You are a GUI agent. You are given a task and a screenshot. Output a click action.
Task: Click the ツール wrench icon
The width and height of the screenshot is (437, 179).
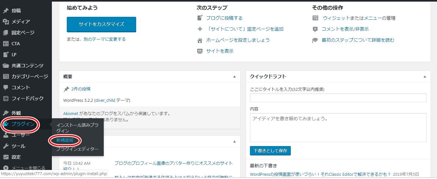click(x=6, y=146)
